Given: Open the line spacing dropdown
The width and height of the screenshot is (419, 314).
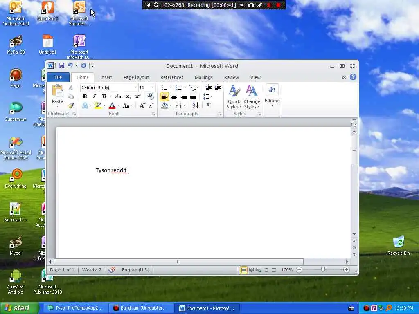Looking at the screenshot, I should pos(207,96).
